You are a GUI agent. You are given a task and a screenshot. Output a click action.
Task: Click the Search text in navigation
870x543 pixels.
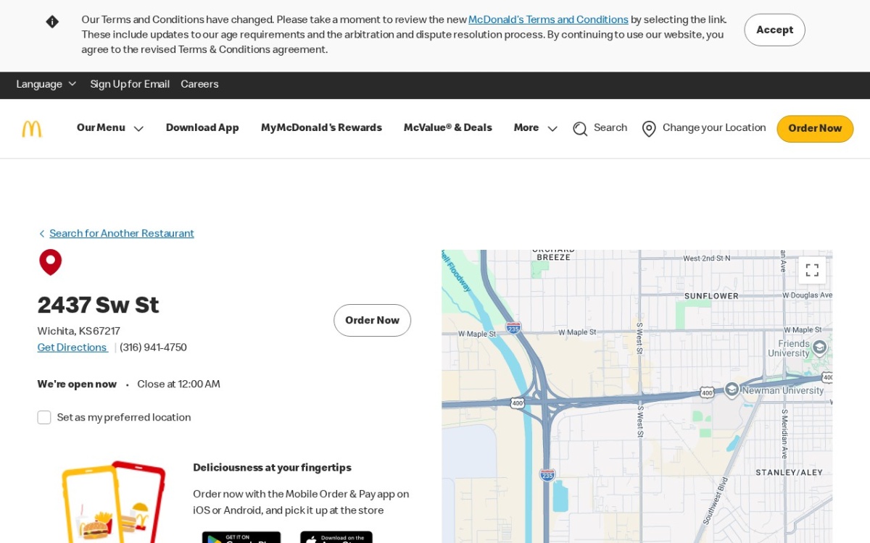[610, 128]
